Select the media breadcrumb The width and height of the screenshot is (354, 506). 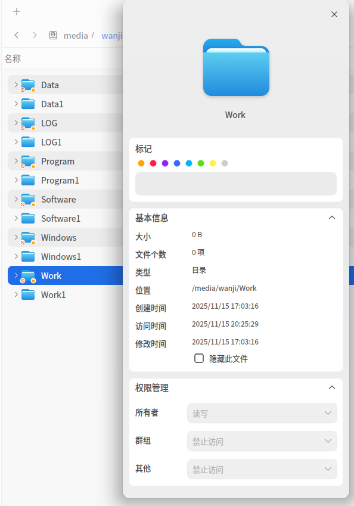click(x=76, y=36)
